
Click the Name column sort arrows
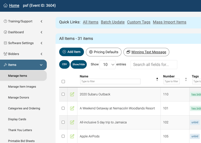[x=157, y=79]
